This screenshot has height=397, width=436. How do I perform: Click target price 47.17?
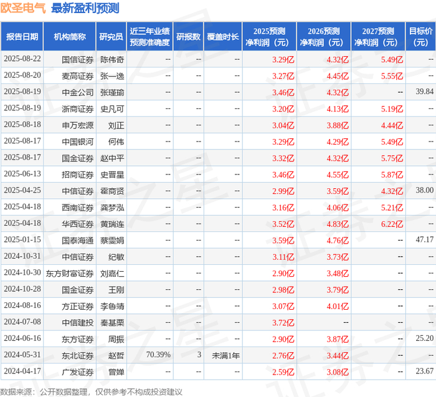(425, 239)
